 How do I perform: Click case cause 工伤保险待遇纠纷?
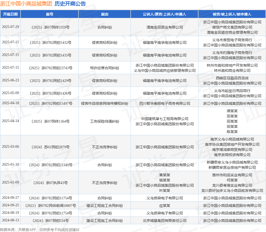[104, 121]
